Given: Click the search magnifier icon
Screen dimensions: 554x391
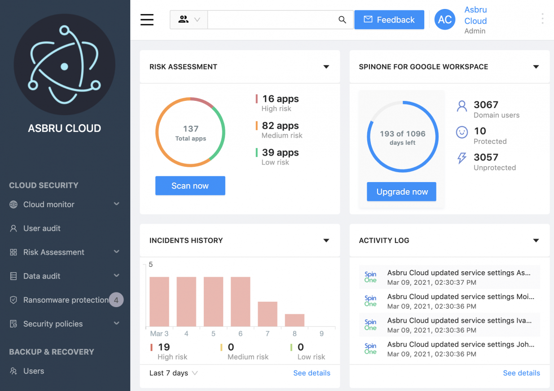Looking at the screenshot, I should [x=342, y=20].
